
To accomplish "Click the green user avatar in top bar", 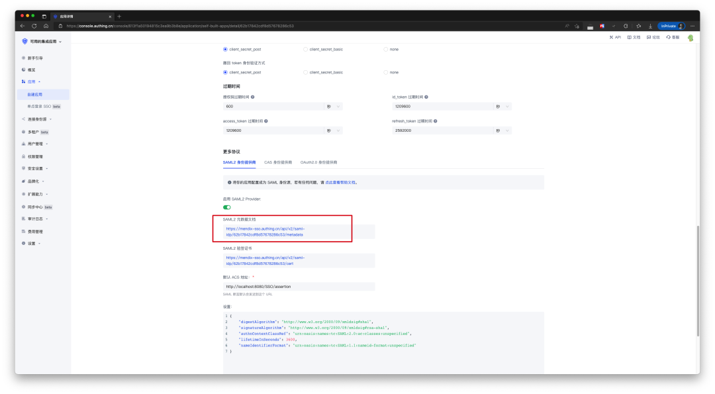I will pyautogui.click(x=691, y=38).
